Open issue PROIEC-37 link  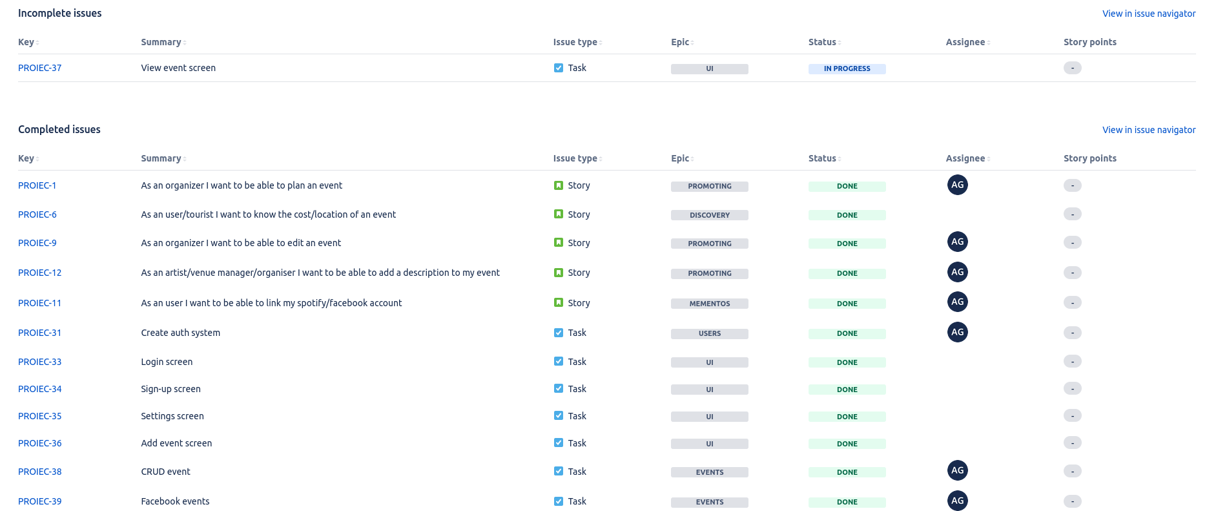pyautogui.click(x=40, y=68)
